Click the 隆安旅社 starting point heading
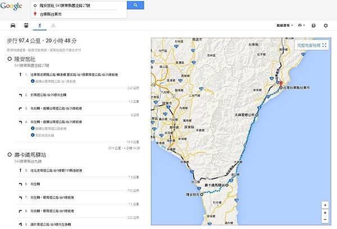Image resolution: width=337 pixels, height=229 pixels. tap(25, 59)
